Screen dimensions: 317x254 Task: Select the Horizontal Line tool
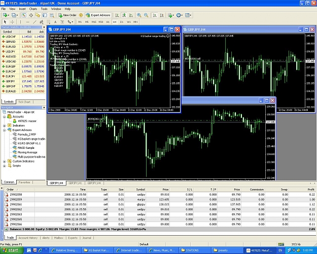coord(27,22)
